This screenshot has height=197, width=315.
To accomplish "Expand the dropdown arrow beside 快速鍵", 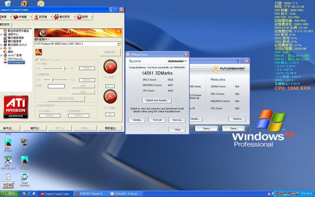I will 31,17.
